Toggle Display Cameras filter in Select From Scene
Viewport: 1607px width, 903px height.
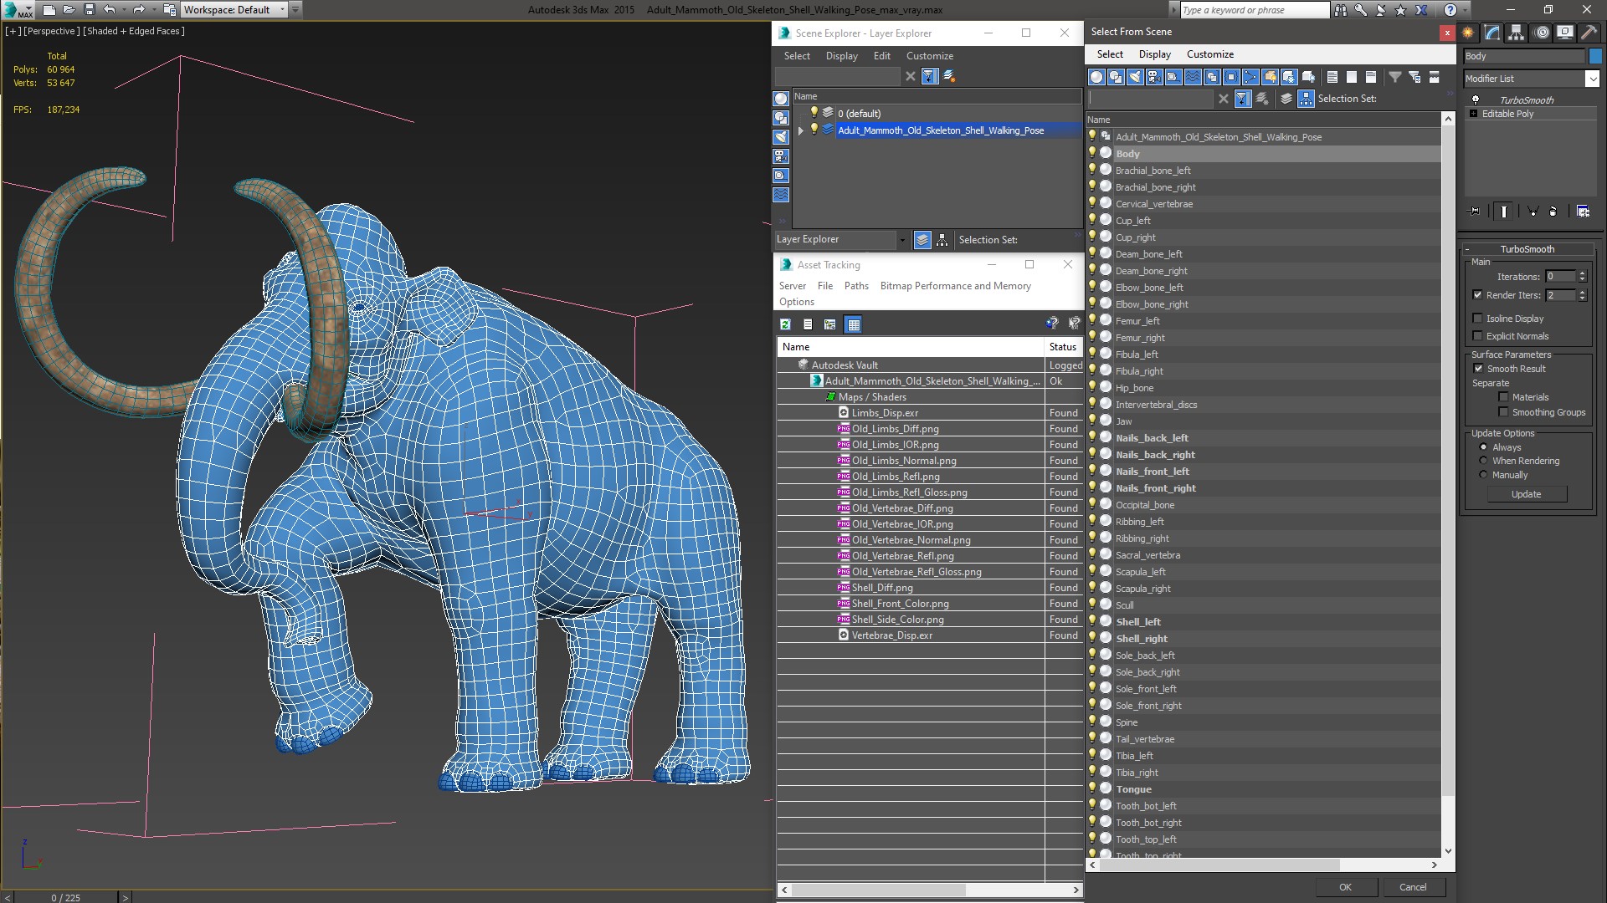(1154, 77)
